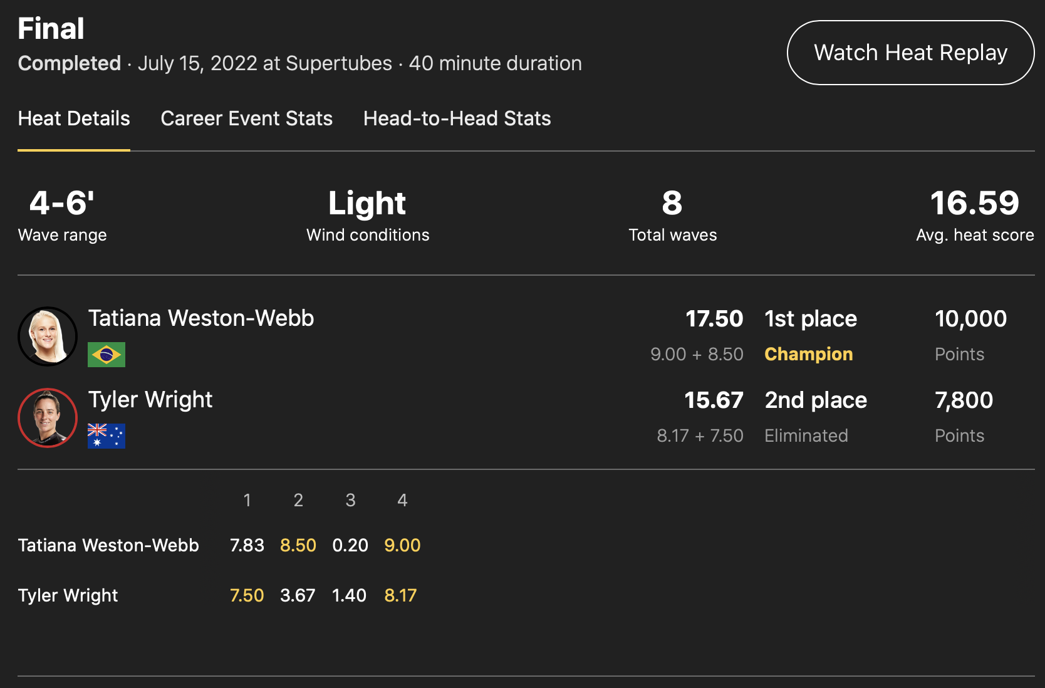1045x688 pixels.
Task: Click the Watch Heat Replay button
Action: (x=910, y=53)
